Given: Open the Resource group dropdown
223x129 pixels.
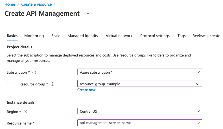Looking at the screenshot, I should [139, 84].
